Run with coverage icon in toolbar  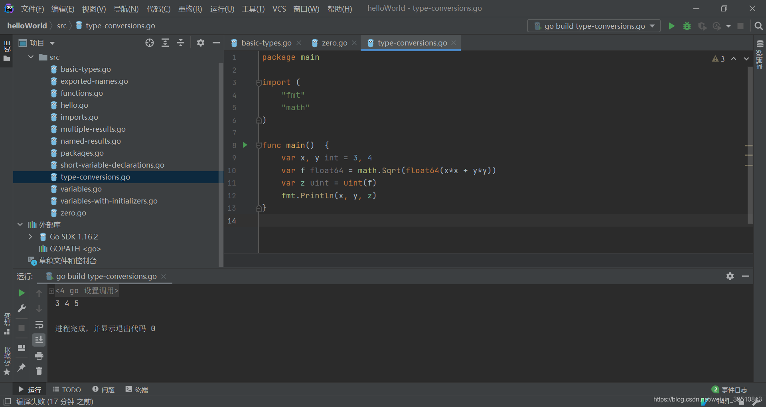click(702, 26)
